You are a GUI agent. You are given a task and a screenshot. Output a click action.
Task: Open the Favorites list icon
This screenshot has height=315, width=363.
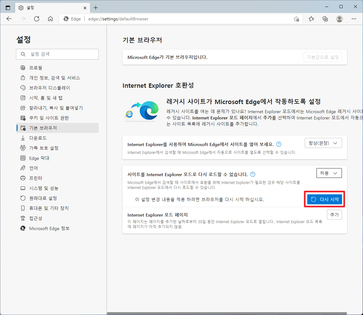311,19
